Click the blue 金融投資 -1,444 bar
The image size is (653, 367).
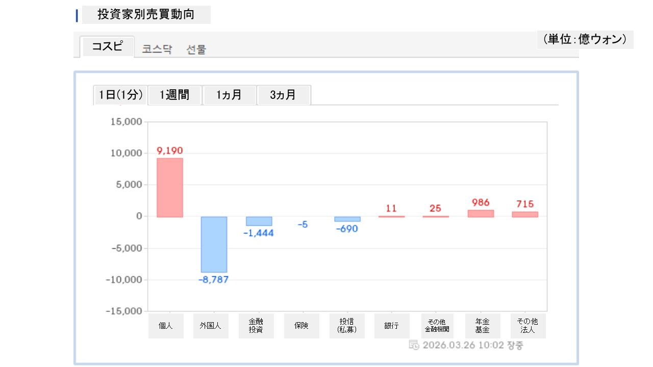pyautogui.click(x=259, y=221)
